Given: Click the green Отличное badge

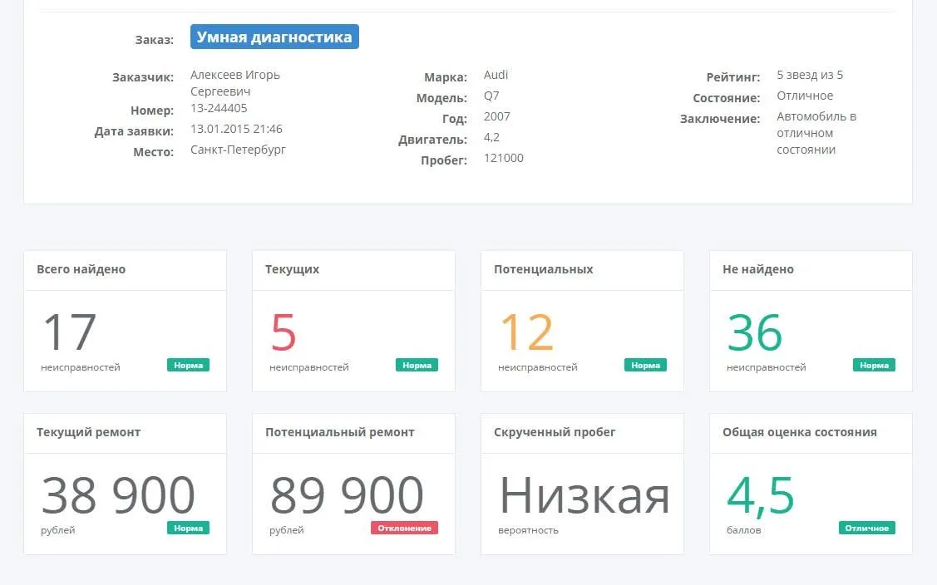Looking at the screenshot, I should (x=866, y=528).
